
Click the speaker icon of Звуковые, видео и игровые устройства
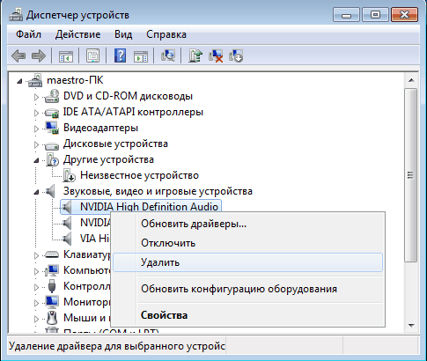tap(50, 191)
